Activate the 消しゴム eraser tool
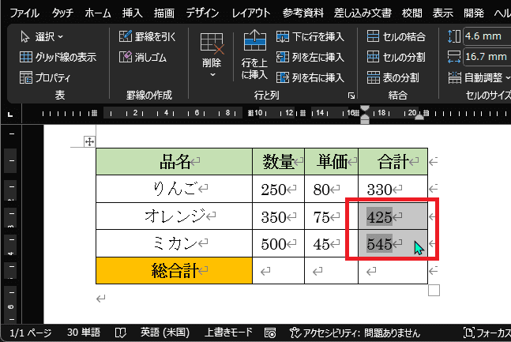This screenshot has height=342, width=511. [x=143, y=58]
